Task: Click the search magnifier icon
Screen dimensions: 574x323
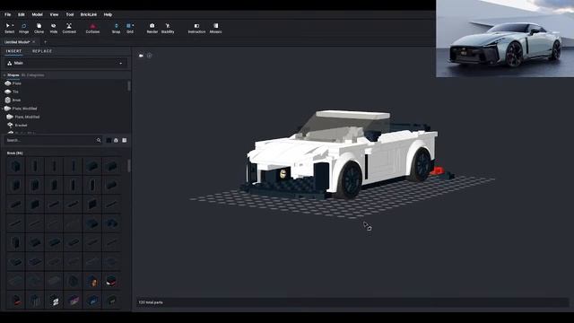Action: (x=99, y=140)
